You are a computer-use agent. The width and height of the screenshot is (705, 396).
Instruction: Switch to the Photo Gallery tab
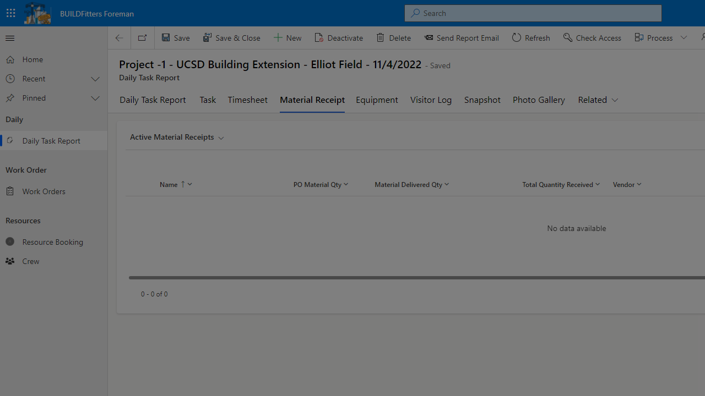point(539,100)
